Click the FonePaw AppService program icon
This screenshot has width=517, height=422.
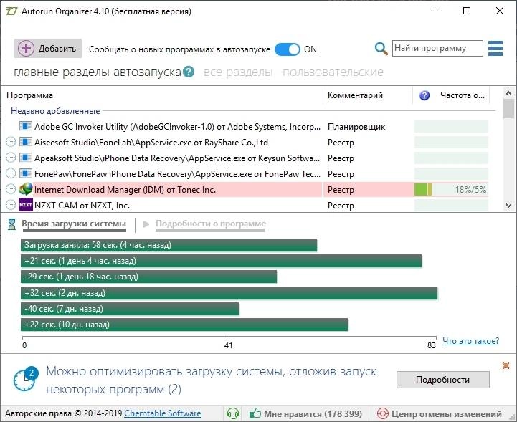pos(25,173)
